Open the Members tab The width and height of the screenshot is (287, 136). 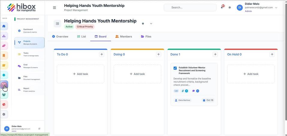tap(124, 37)
